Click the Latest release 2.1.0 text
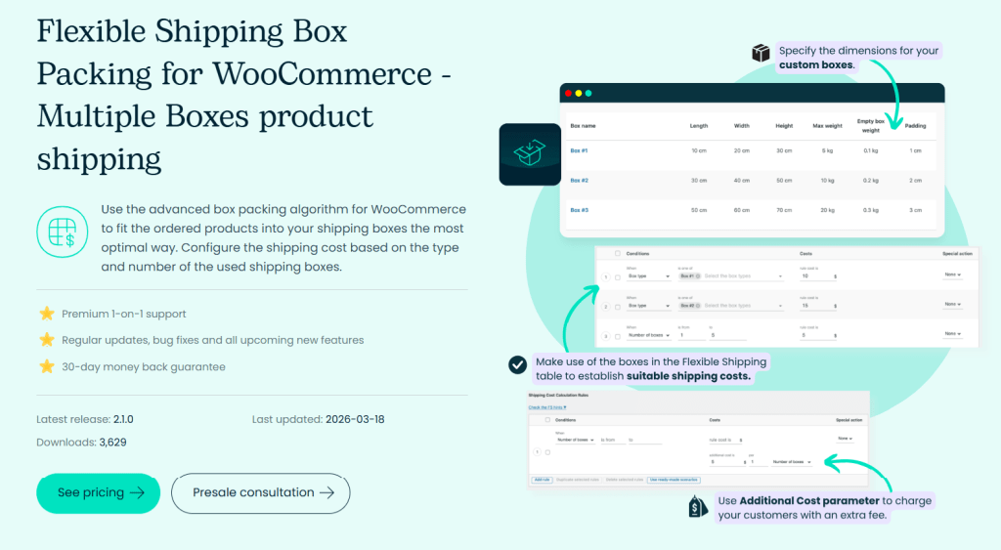1001x550 pixels. click(x=85, y=419)
